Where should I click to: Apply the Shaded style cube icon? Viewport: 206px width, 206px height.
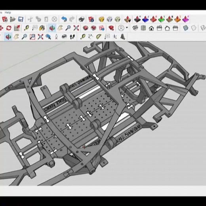[x=185, y=28]
